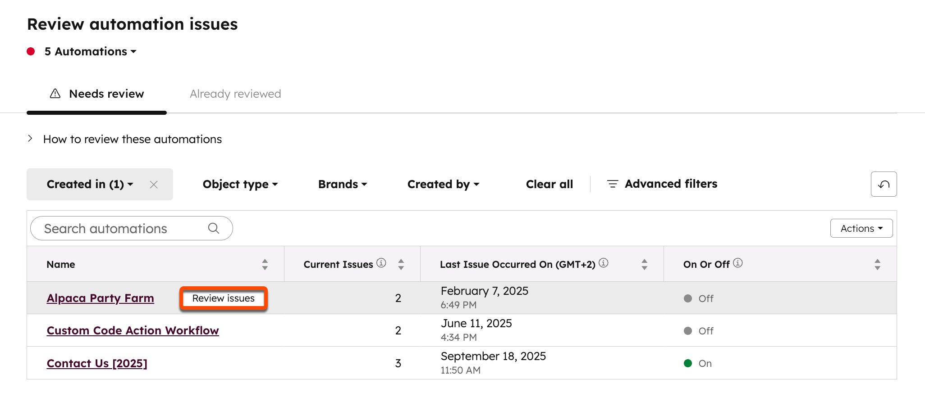Click the reset filters circular arrow icon
Image resolution: width=925 pixels, height=406 pixels.
884,184
